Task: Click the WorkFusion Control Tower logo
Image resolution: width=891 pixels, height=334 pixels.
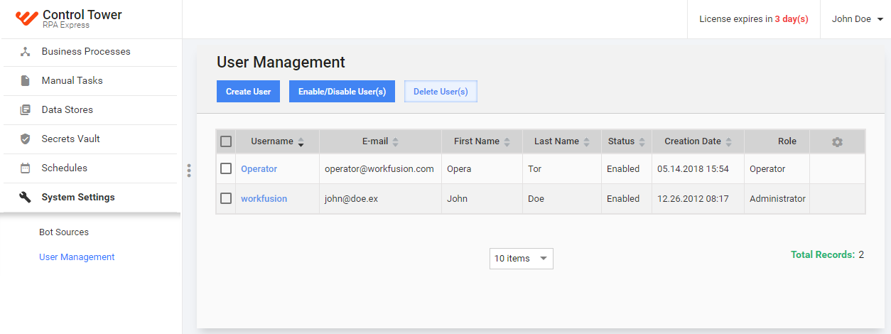Action: (26, 18)
